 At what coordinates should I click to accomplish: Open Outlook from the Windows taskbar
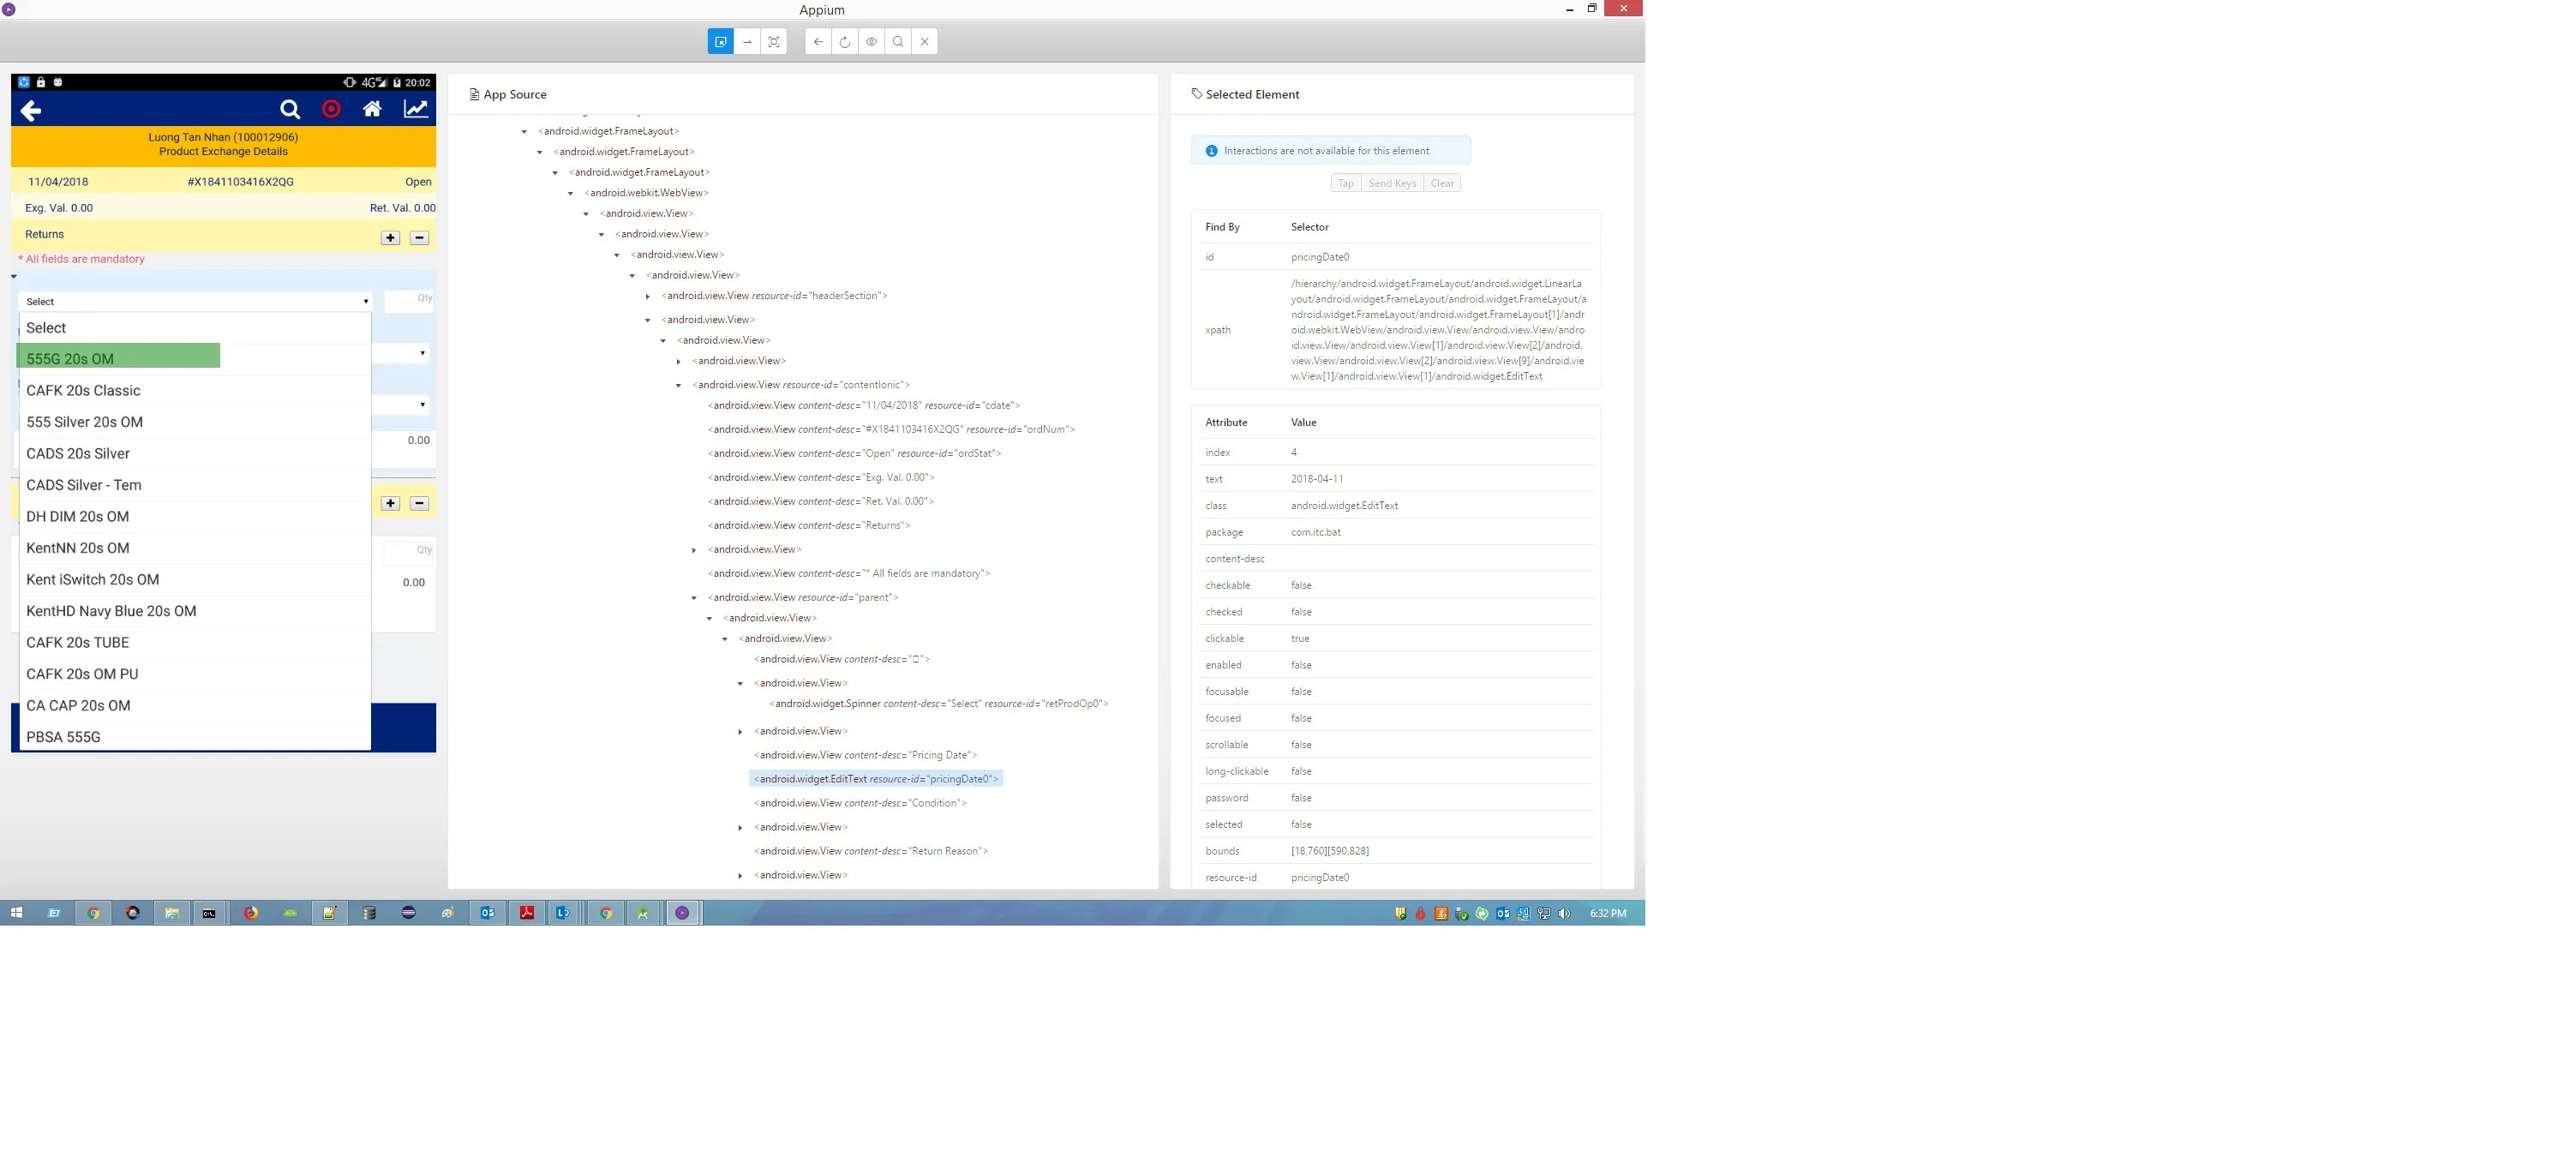coord(487,913)
